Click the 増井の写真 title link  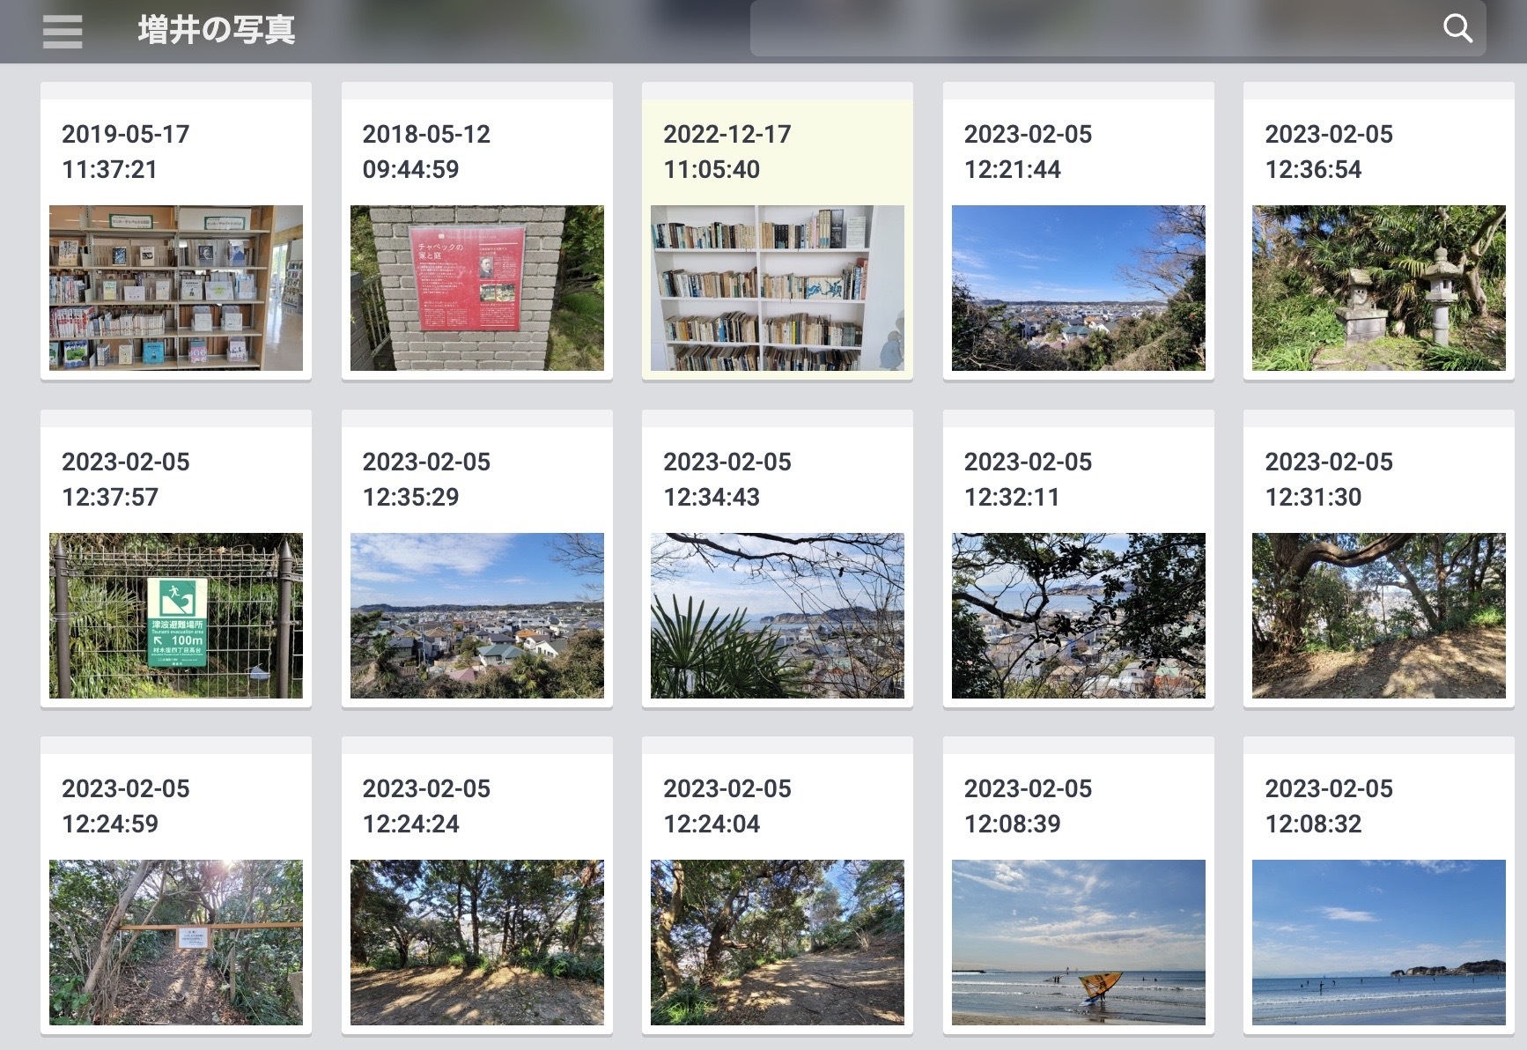217,30
